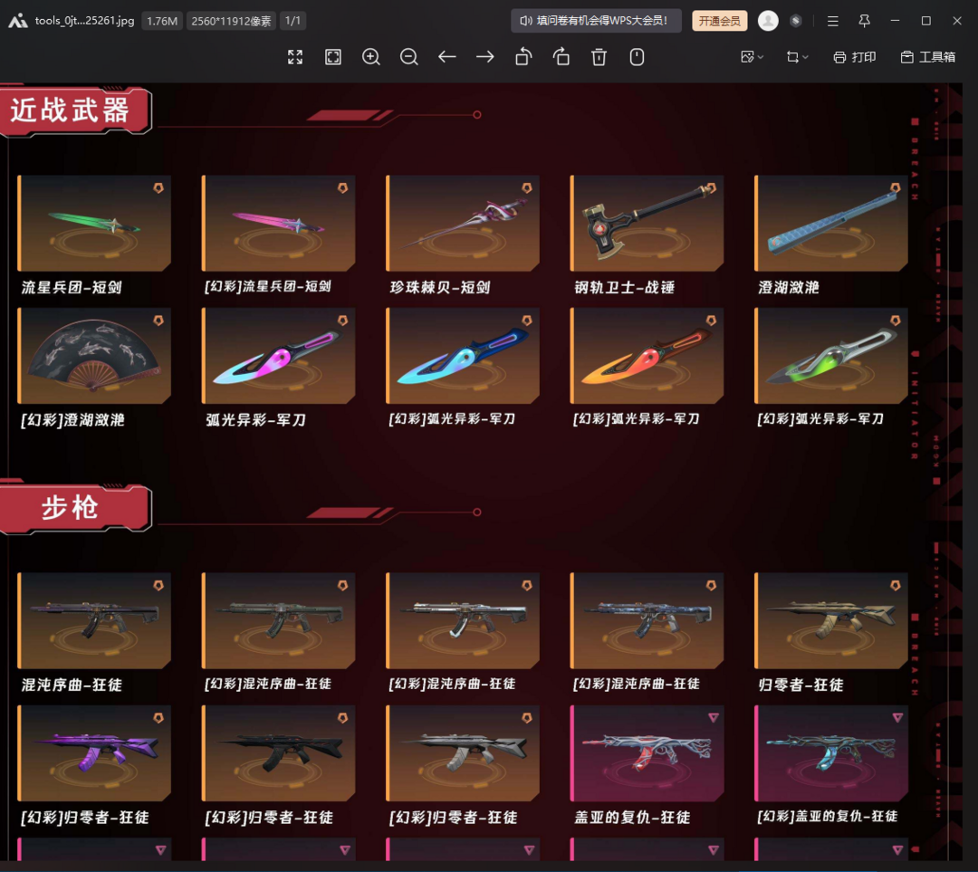Pin the window on top
This screenshot has height=872, width=978.
[x=864, y=21]
